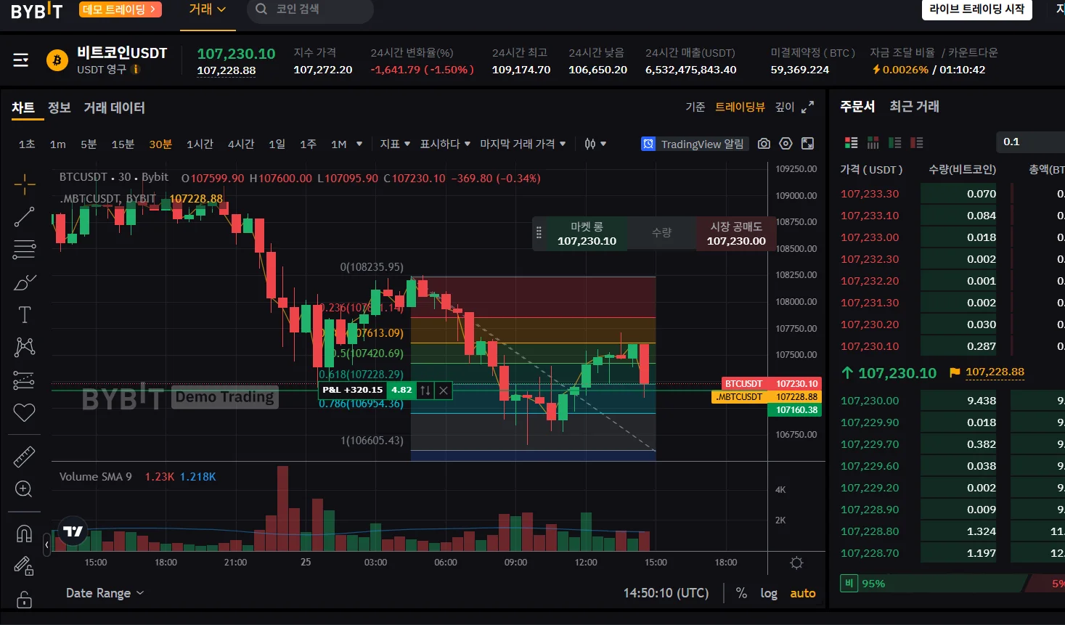Image resolution: width=1065 pixels, height=625 pixels.
Task: Grab the quick-order panel drag handle
Action: pyautogui.click(x=539, y=233)
